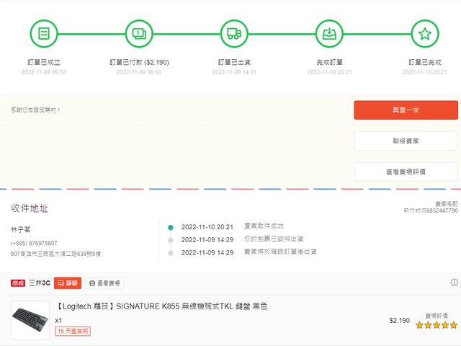The image size is (461, 346).
Task: Click 查看賣場 view shop button
Action: click(105, 283)
